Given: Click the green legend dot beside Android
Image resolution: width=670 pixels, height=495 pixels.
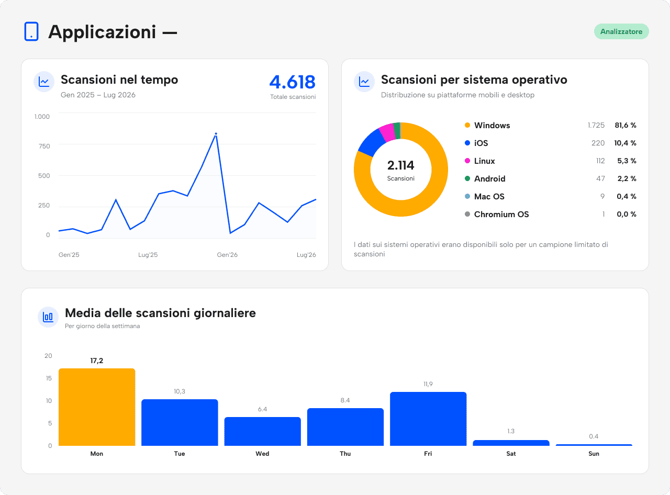Looking at the screenshot, I should [x=467, y=178].
